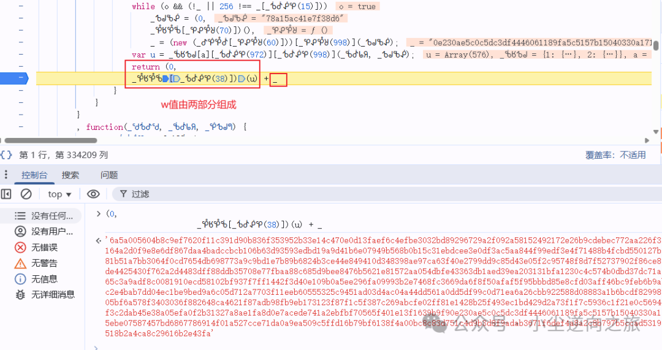The image size is (662, 350).
Task: Click the funnel filter icon
Action: 123,194
